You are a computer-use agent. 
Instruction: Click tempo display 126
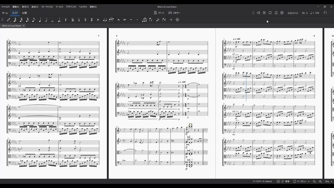click(x=315, y=13)
